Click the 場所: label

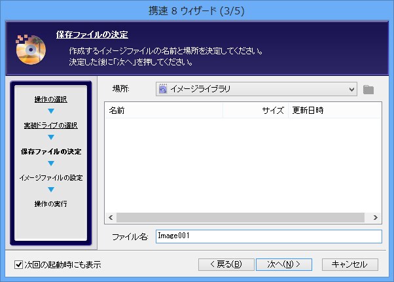pyautogui.click(x=121, y=88)
